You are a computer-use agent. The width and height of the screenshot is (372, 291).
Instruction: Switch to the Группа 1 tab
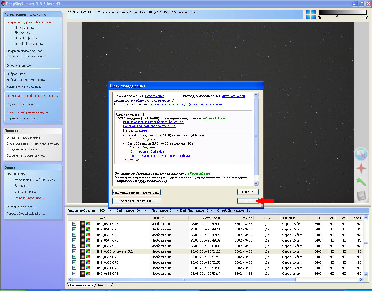103,285
